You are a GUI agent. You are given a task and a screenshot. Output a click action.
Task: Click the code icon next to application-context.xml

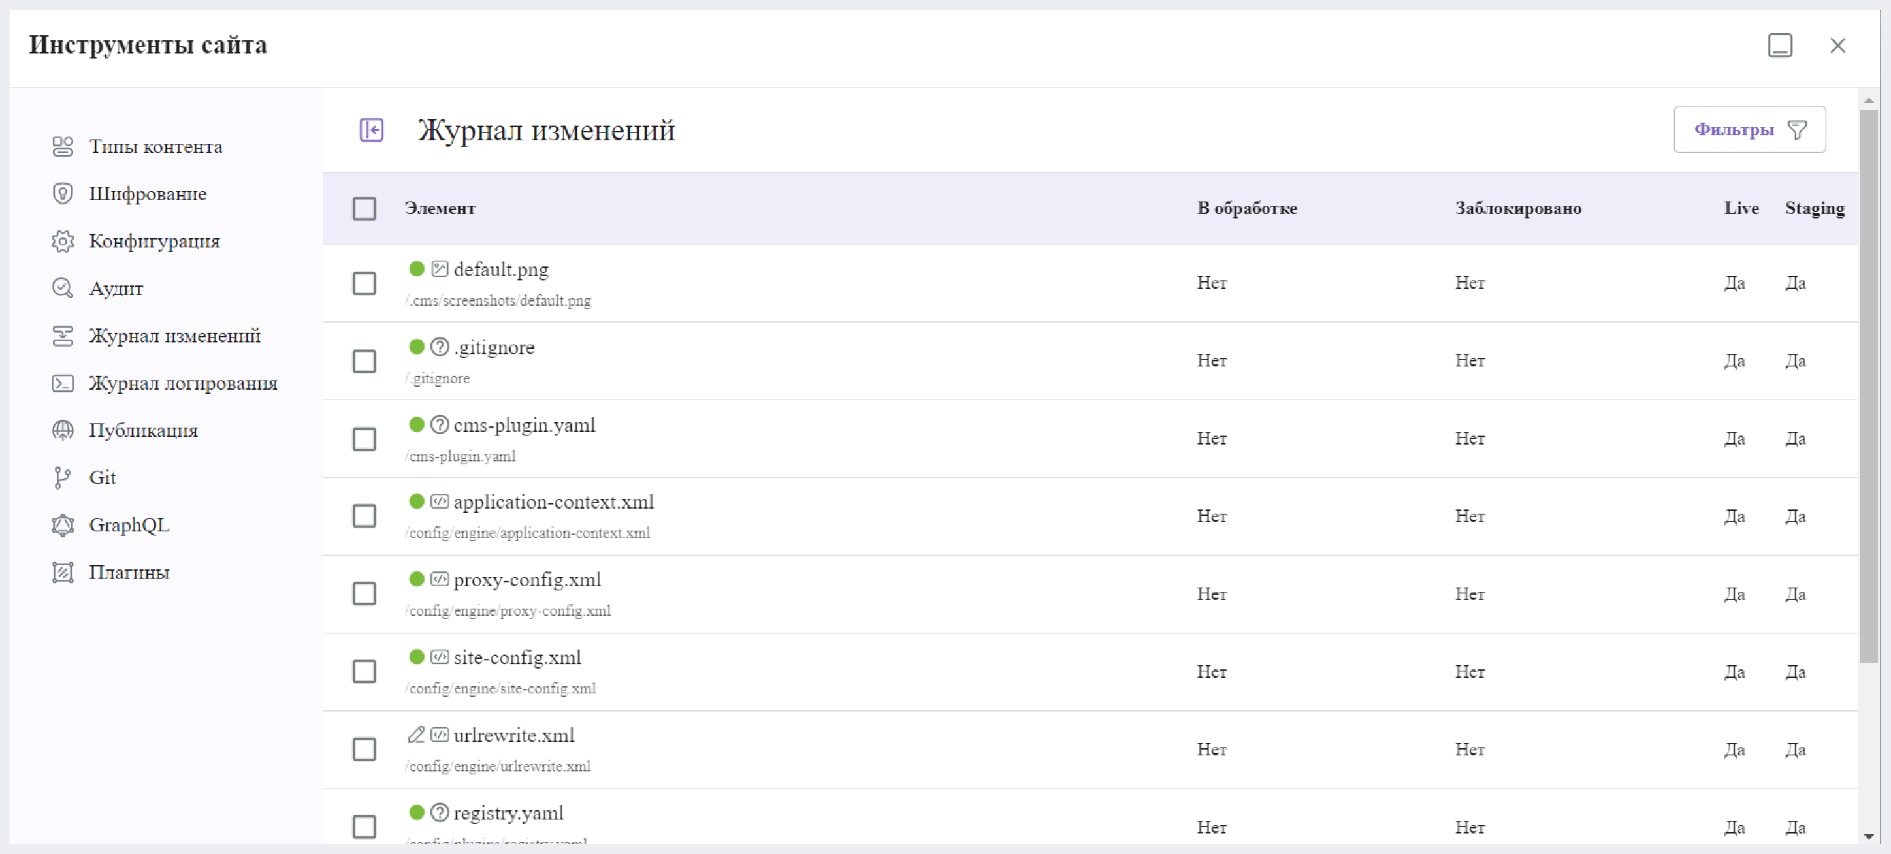click(439, 501)
